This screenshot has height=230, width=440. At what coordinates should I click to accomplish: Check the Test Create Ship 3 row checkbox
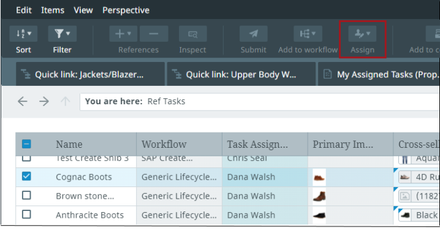pos(26,158)
